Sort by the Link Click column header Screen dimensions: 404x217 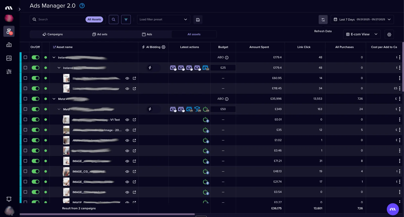304,47
